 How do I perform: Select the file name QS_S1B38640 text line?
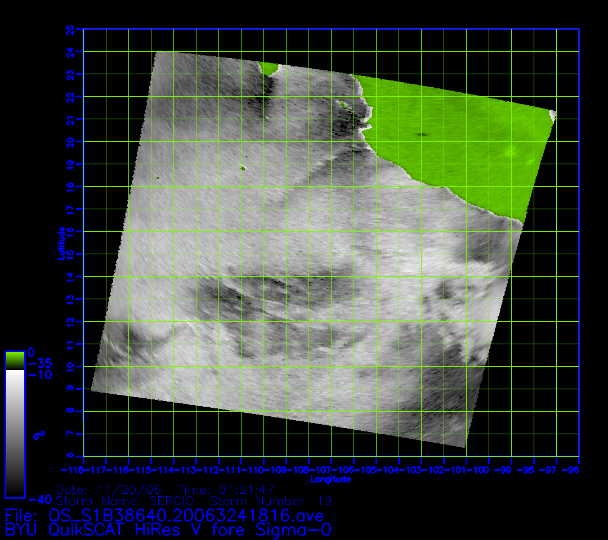(x=164, y=515)
